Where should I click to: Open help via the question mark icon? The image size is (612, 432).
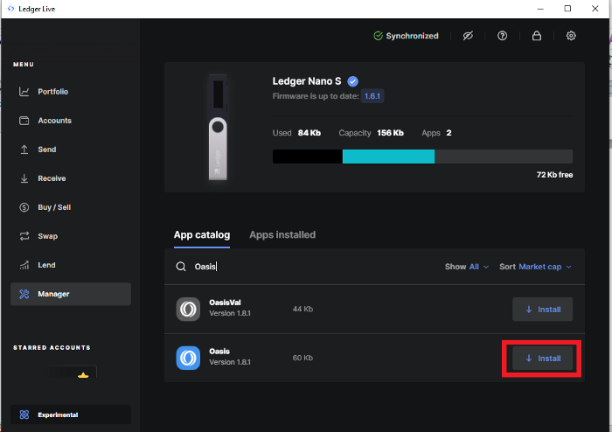click(x=503, y=36)
